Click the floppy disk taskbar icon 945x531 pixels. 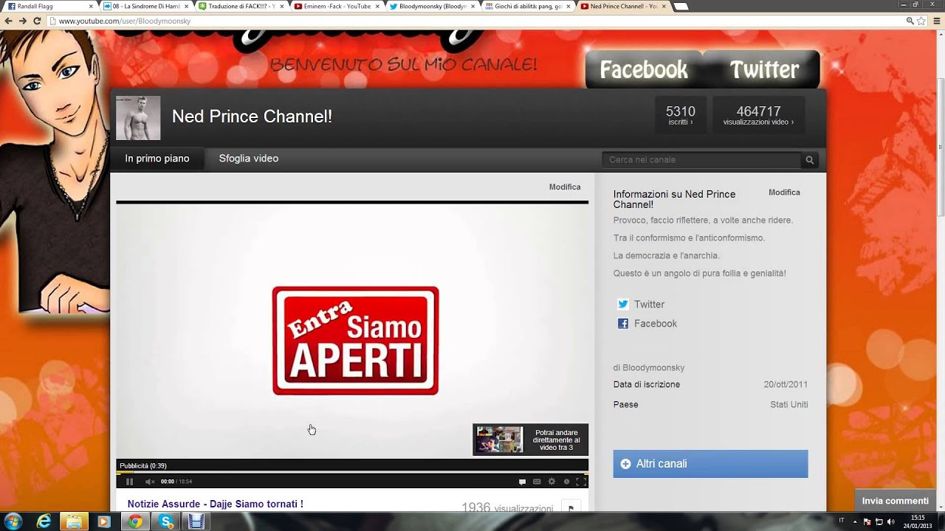(196, 521)
